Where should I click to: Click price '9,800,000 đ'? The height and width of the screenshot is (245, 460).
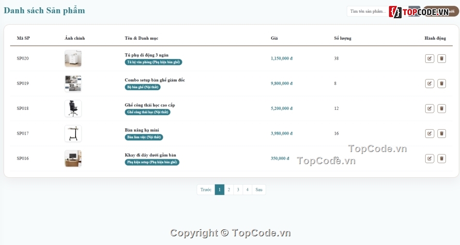pos(282,83)
